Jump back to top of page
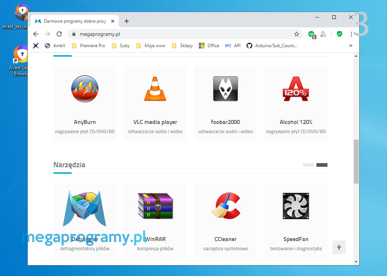387x276 pixels. pos(339,248)
